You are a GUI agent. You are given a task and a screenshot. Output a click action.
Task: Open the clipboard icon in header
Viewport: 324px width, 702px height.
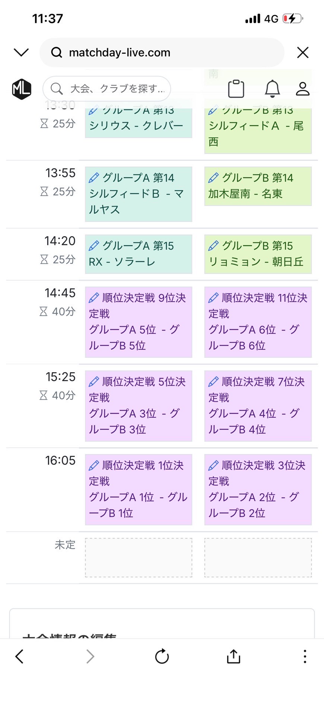236,89
